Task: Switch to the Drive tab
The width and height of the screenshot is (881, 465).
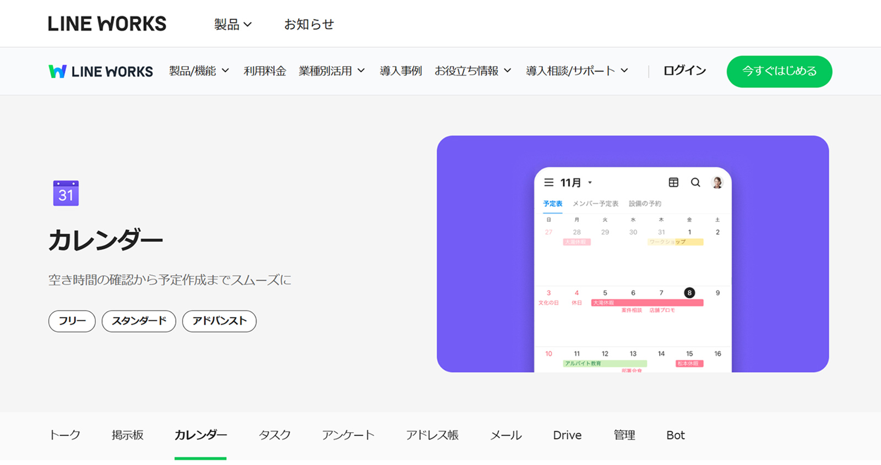Action: tap(567, 435)
